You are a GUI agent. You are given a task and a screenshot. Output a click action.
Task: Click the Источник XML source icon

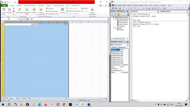tap(63, 11)
